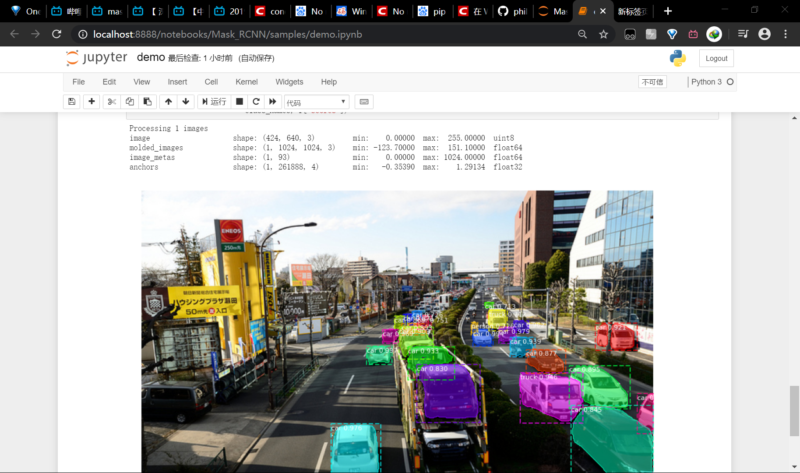800x473 pixels.
Task: Open the Cell menu
Action: click(x=211, y=82)
